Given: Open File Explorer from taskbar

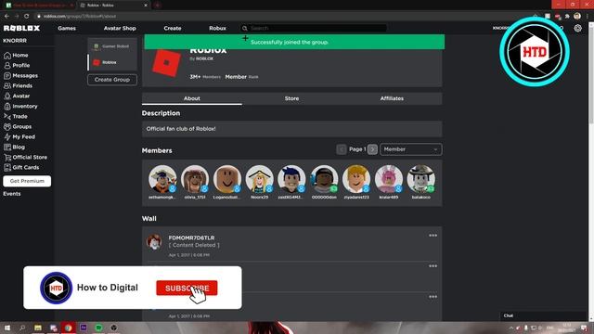Looking at the screenshot, I should (x=38, y=328).
